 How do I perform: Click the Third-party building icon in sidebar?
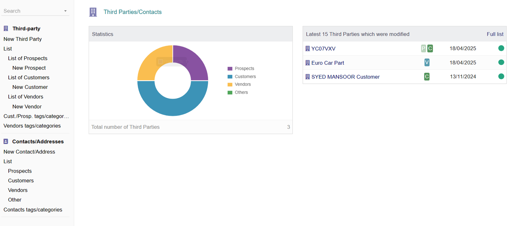[6, 29]
